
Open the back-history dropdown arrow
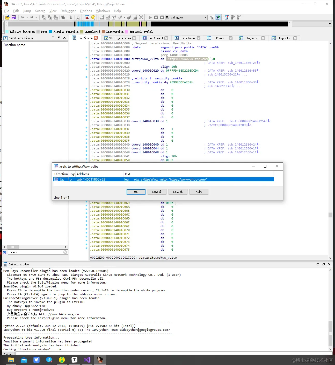pyautogui.click(x=27, y=17)
